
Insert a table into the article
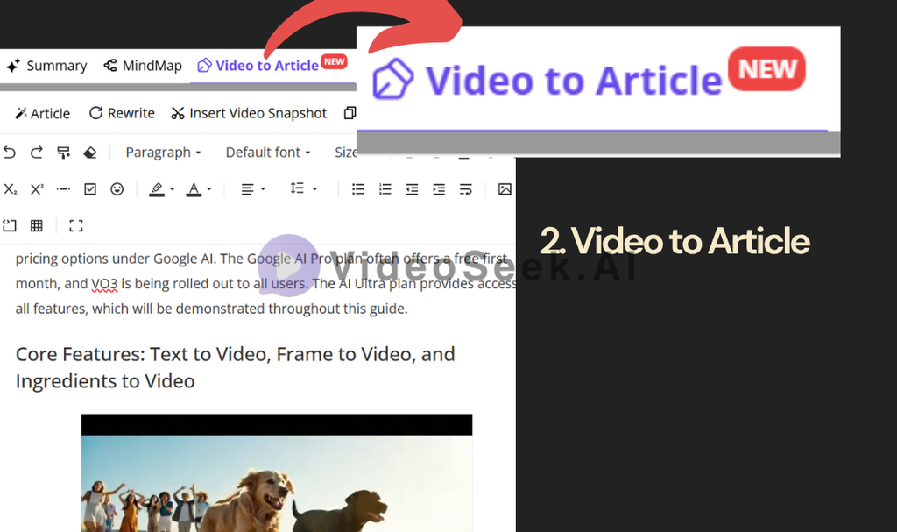[37, 225]
